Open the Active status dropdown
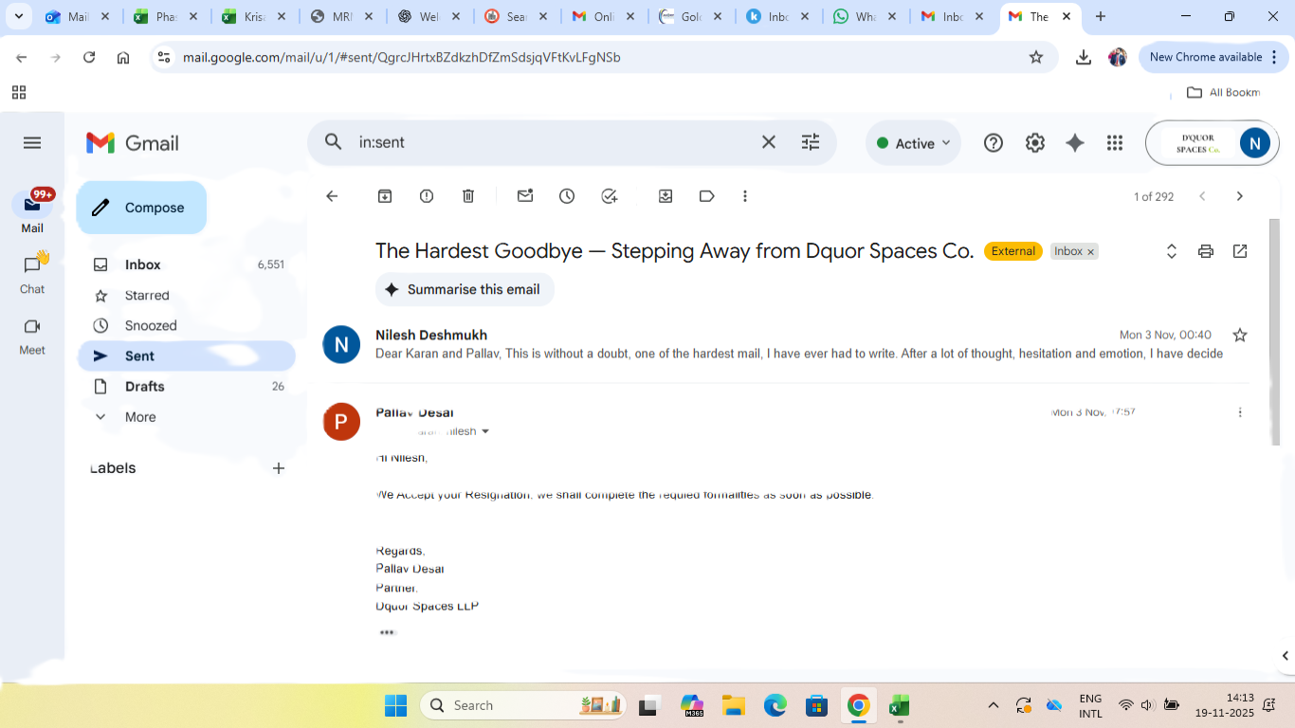 (913, 143)
